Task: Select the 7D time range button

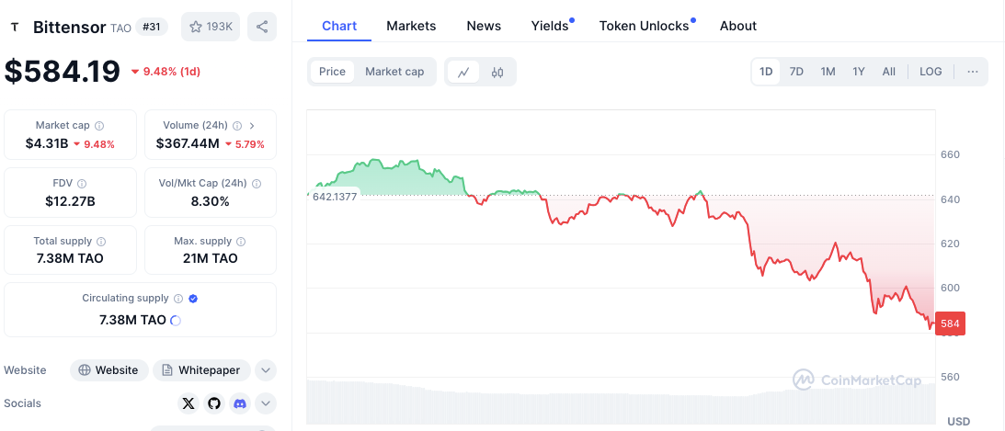Action: click(x=796, y=72)
